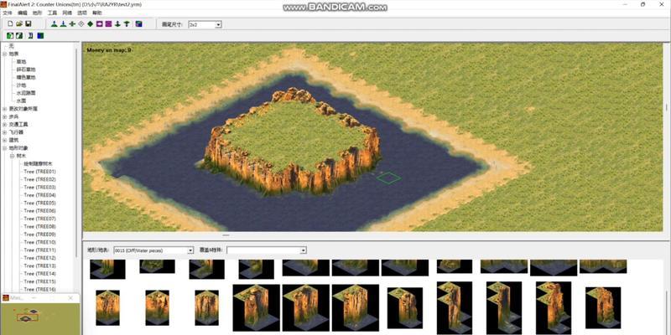Select Tree (TREE04) in the object tree
This screenshot has height=335, width=671.
pyautogui.click(x=39, y=195)
